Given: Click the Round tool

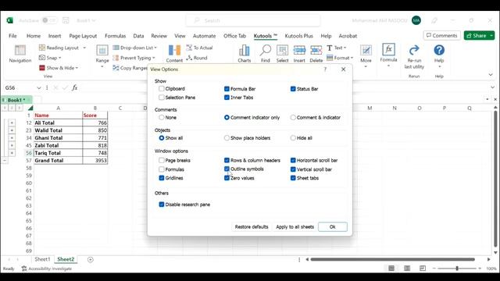Looking at the screenshot, I should click(197, 58).
